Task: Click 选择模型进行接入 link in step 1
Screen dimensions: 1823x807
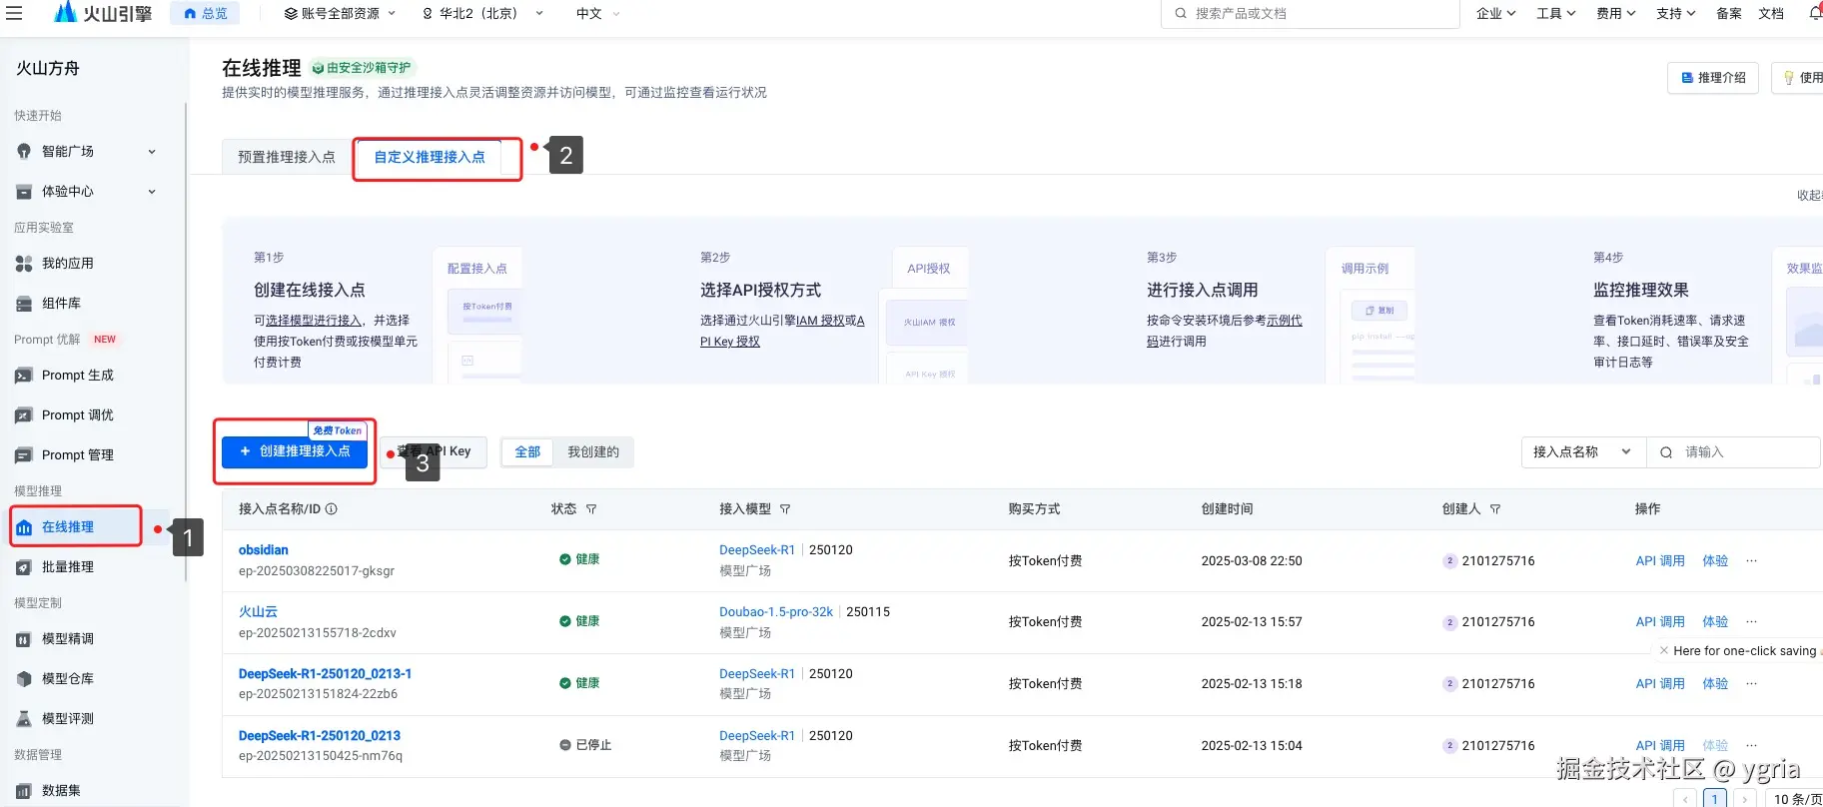Action: click(314, 321)
